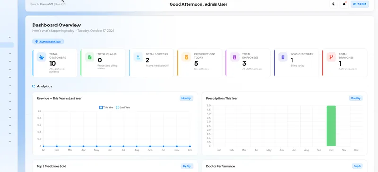
Task: Open the Total Claims card
Action: tap(103, 63)
